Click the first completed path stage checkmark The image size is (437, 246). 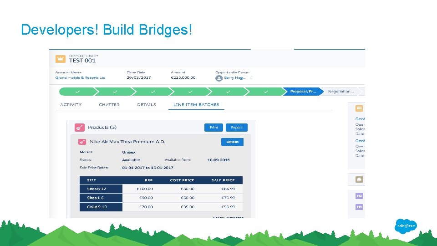[x=78, y=92]
